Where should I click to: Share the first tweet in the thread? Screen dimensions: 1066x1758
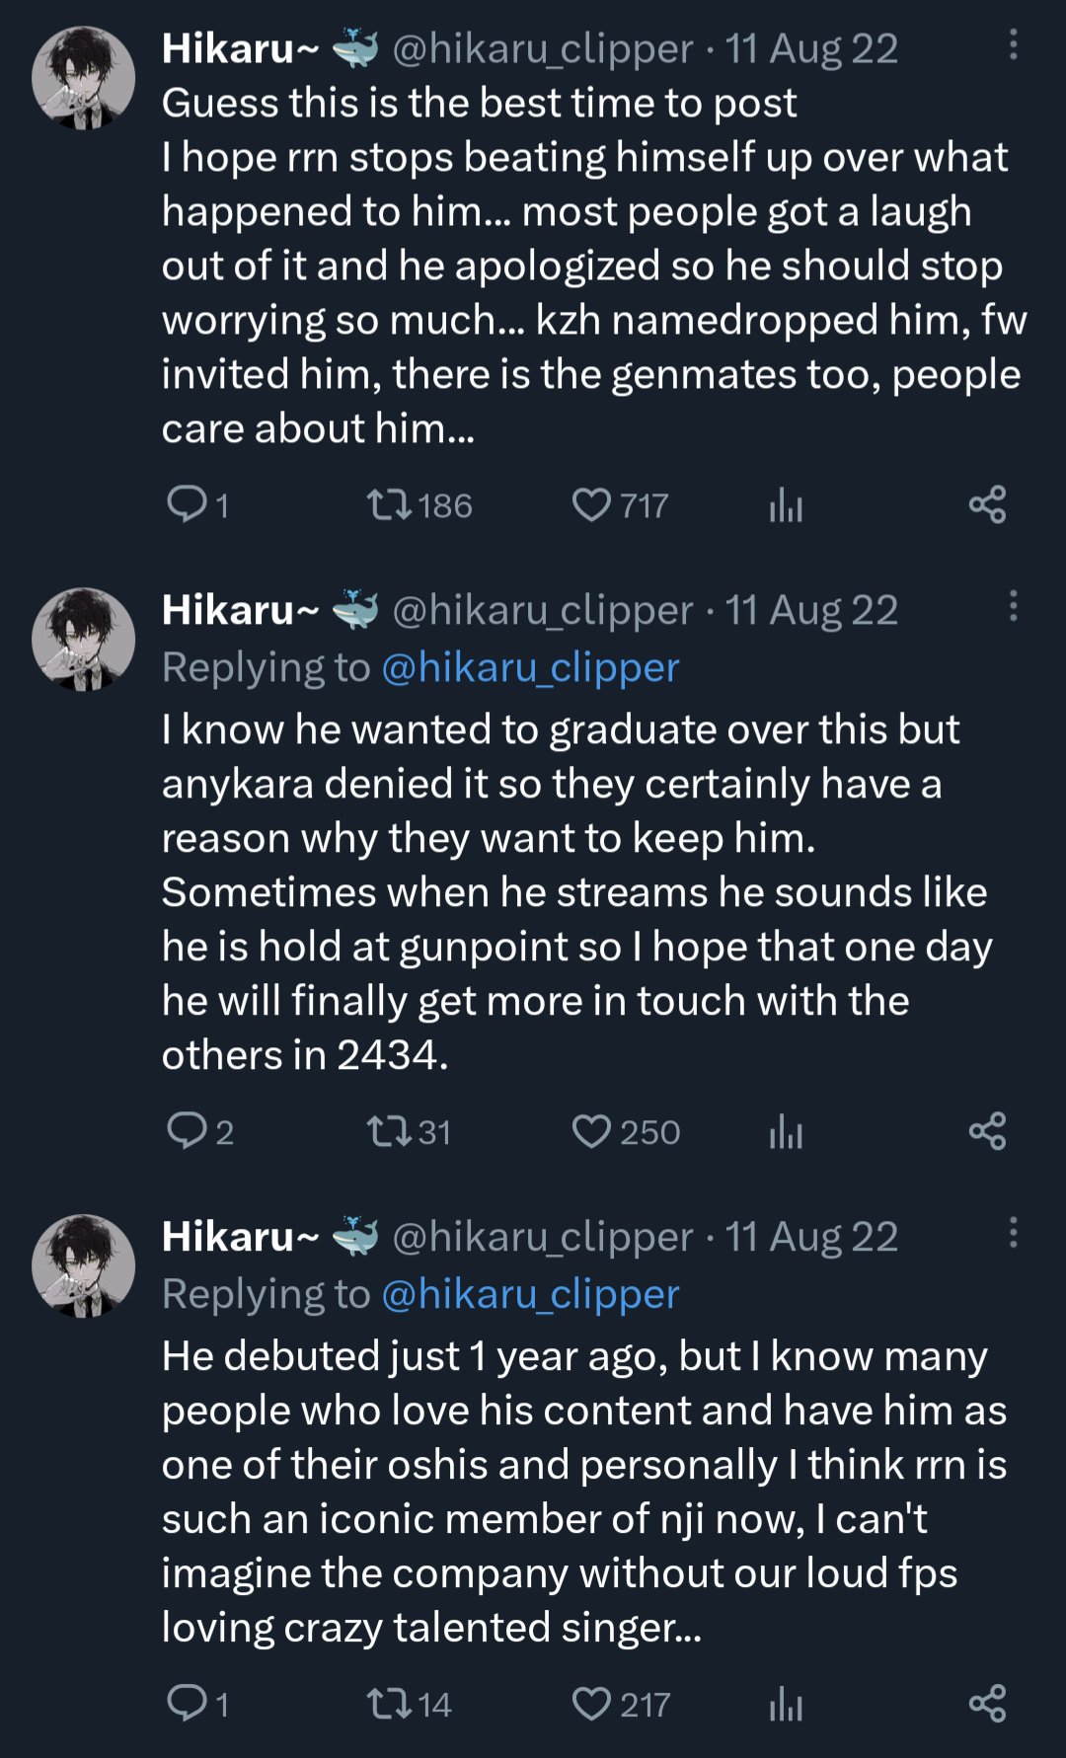[x=987, y=505]
